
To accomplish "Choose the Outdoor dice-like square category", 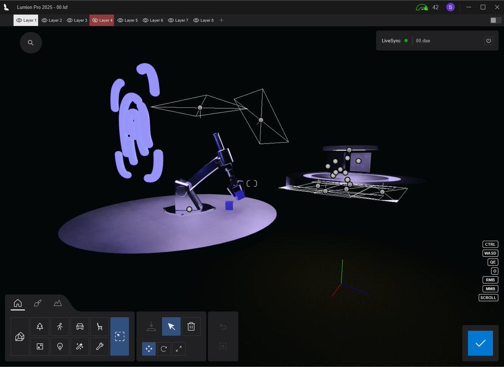I will [x=40, y=346].
